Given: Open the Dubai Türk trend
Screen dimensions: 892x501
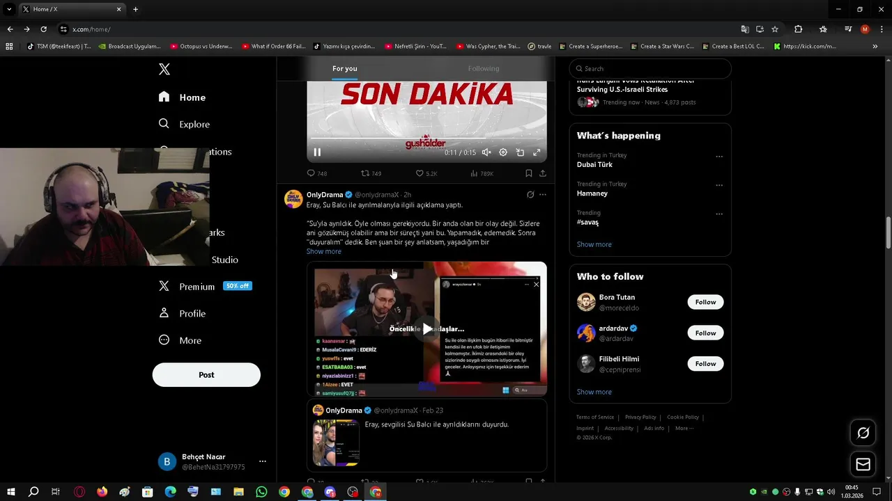Looking at the screenshot, I should (594, 164).
